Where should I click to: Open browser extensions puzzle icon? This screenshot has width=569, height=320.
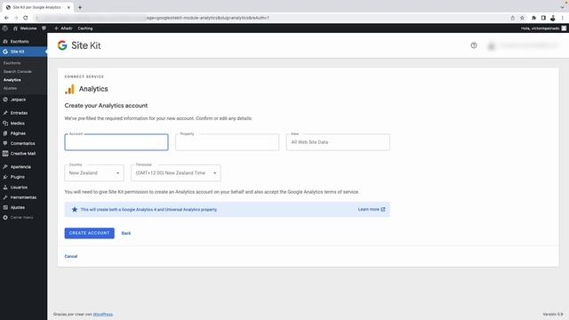[533, 18]
